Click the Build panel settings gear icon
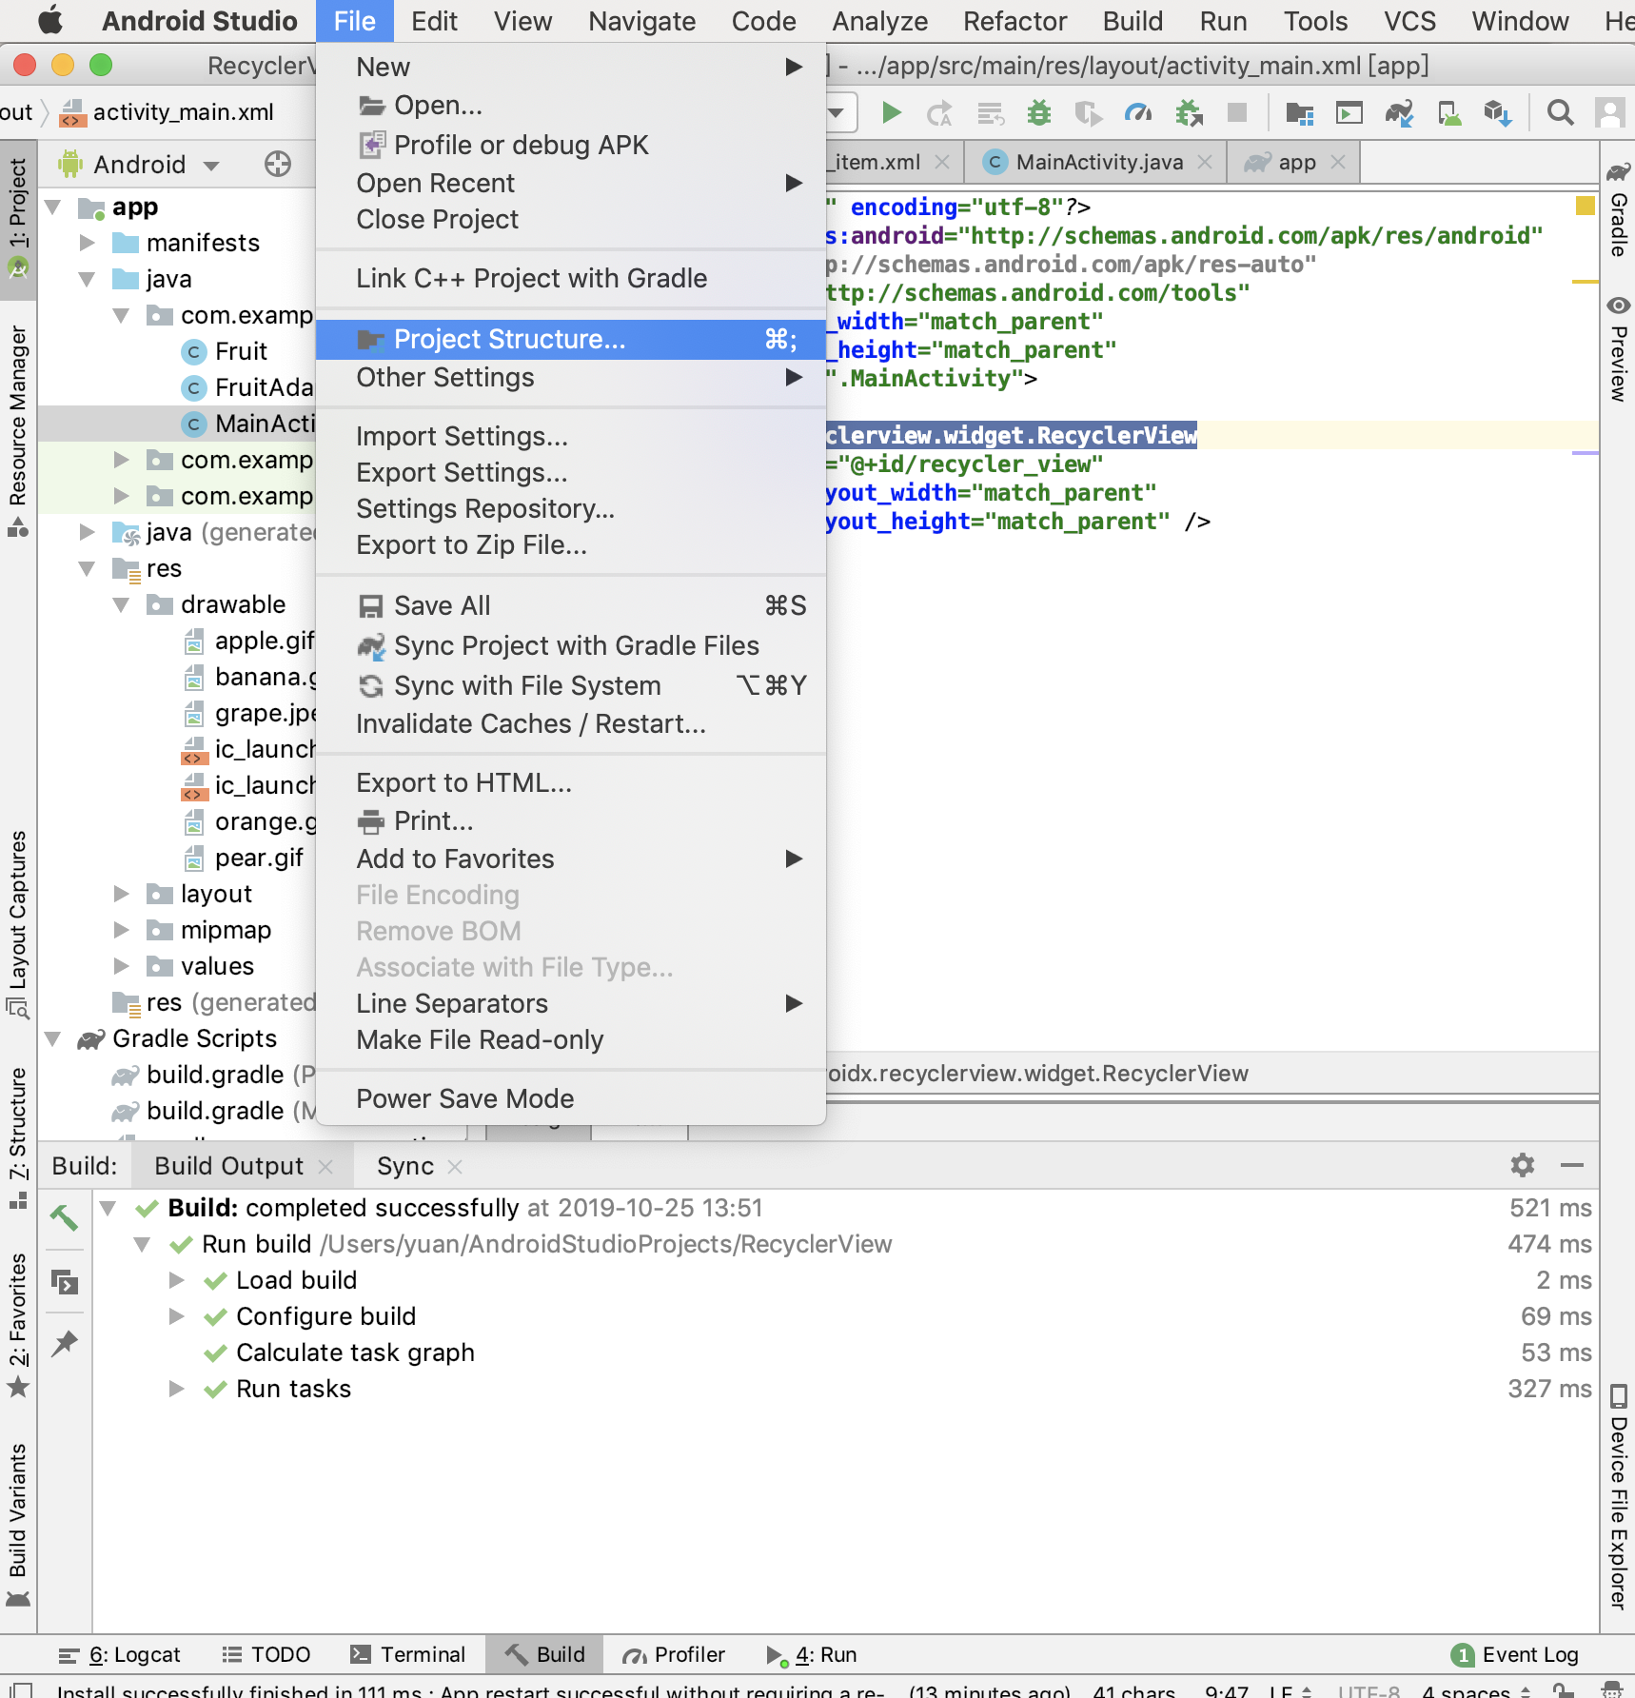Image resolution: width=1635 pixels, height=1698 pixels. click(x=1523, y=1165)
